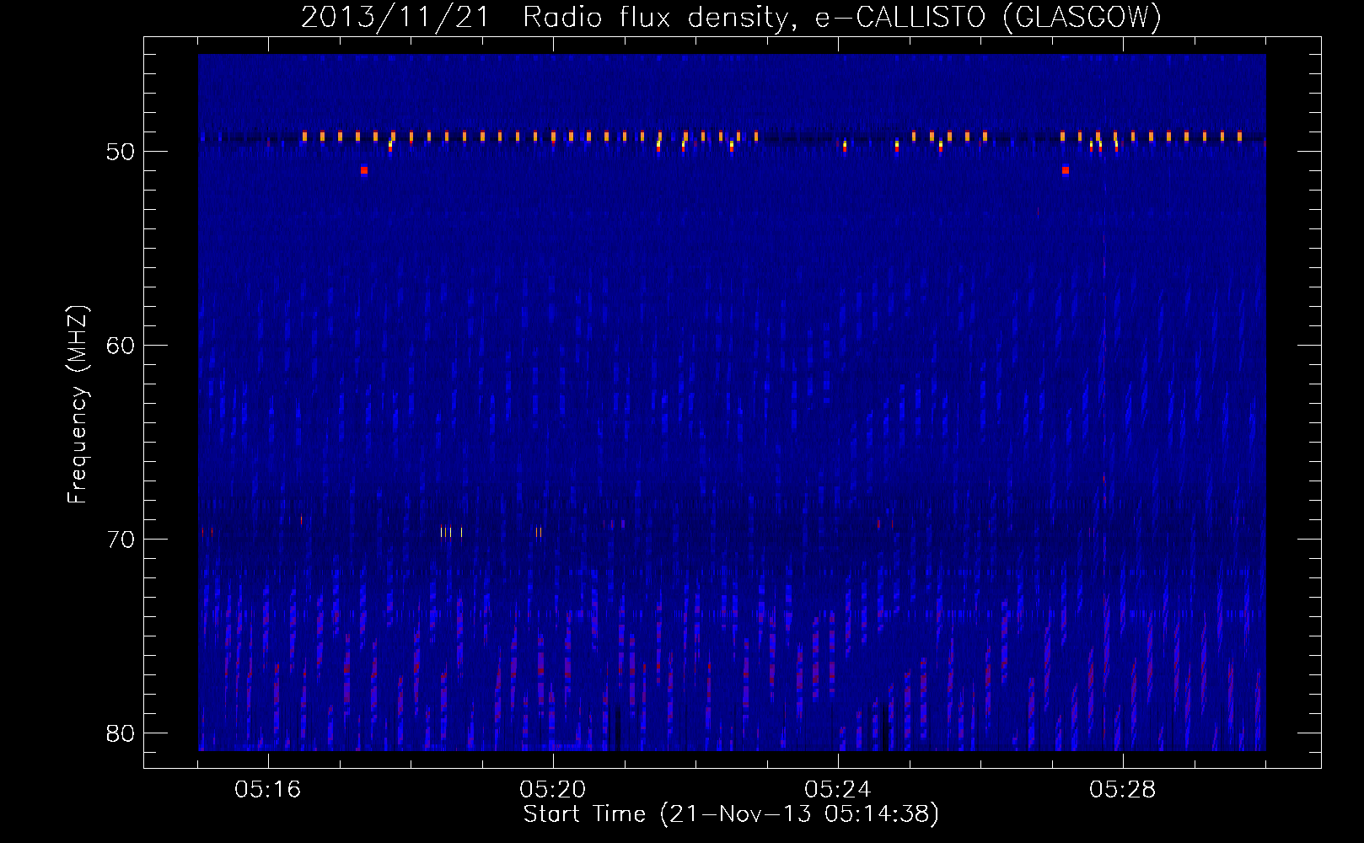
Task: Click the 05:16 time tick label
Action: pyautogui.click(x=268, y=790)
